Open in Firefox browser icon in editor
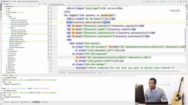Viewport: 188px width, 105px height. 174,11
